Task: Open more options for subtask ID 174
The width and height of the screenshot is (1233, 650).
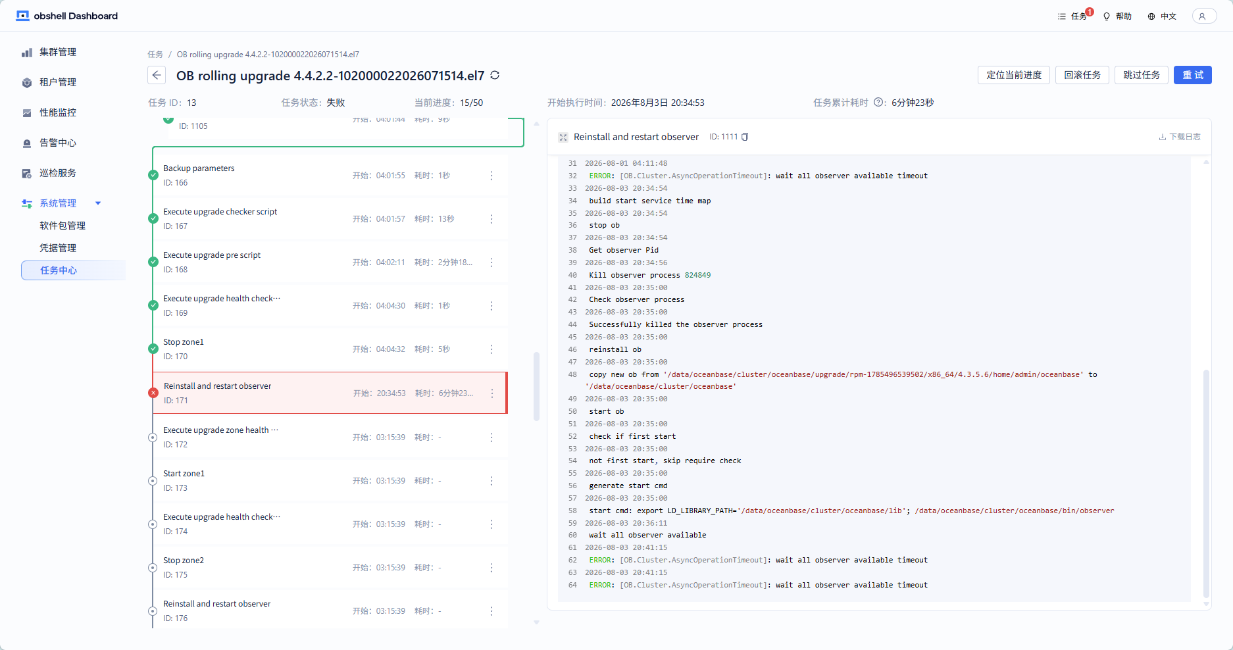Action: click(x=491, y=524)
